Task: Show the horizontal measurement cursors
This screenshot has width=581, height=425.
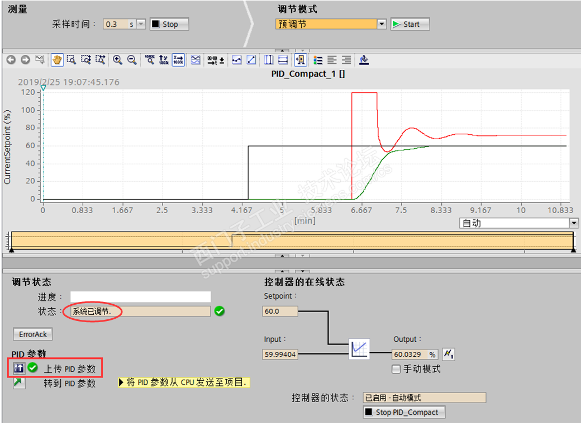Action: [283, 60]
